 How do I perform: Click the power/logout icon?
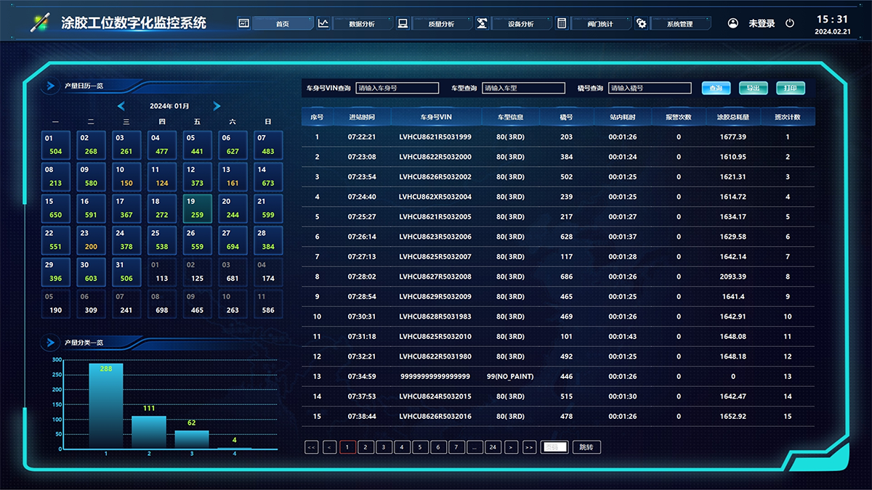(790, 23)
